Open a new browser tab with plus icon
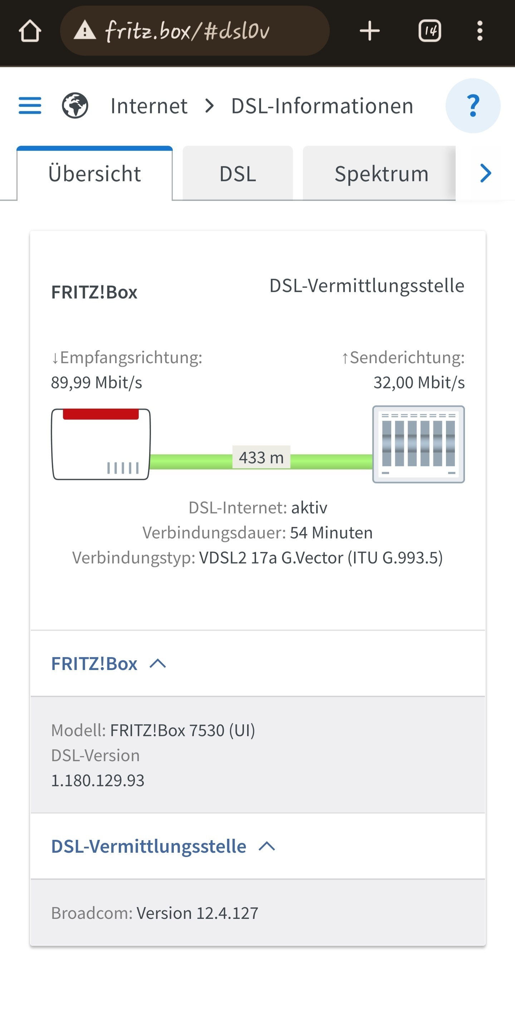The image size is (515, 1029). tap(369, 31)
